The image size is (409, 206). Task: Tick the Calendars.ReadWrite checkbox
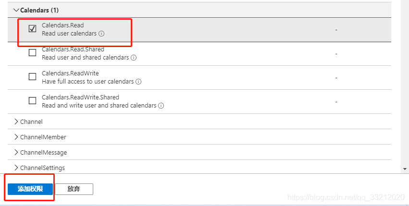coord(33,77)
